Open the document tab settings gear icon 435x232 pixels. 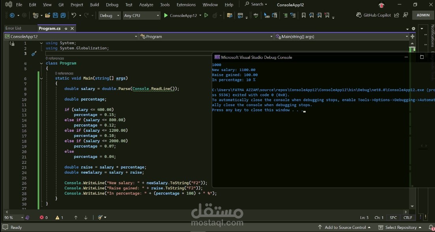[413, 28]
